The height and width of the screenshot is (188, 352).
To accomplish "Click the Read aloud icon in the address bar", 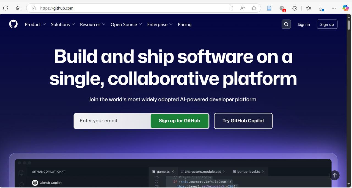I will 242,8.
